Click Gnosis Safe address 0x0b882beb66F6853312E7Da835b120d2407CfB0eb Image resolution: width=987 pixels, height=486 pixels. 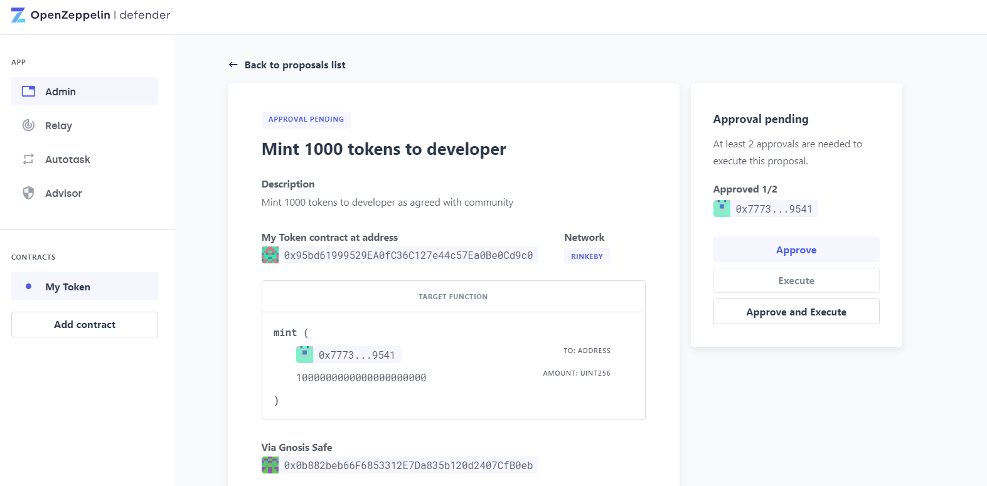(x=408, y=466)
